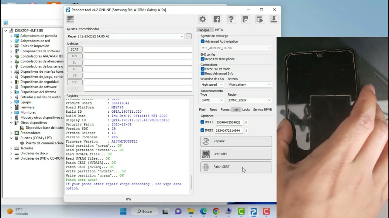Click the Patch CERT button
Viewport: 389px width, 218px height.
point(236,167)
